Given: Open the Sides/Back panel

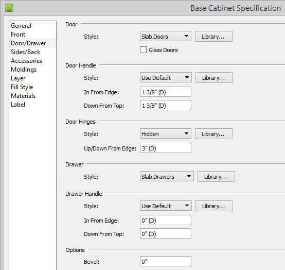Looking at the screenshot, I should pyautogui.click(x=25, y=52).
